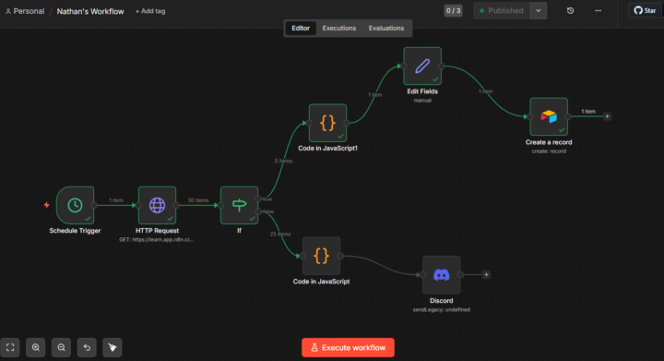Add node after Create a record
Screen dimensions: 664x361
click(607, 116)
